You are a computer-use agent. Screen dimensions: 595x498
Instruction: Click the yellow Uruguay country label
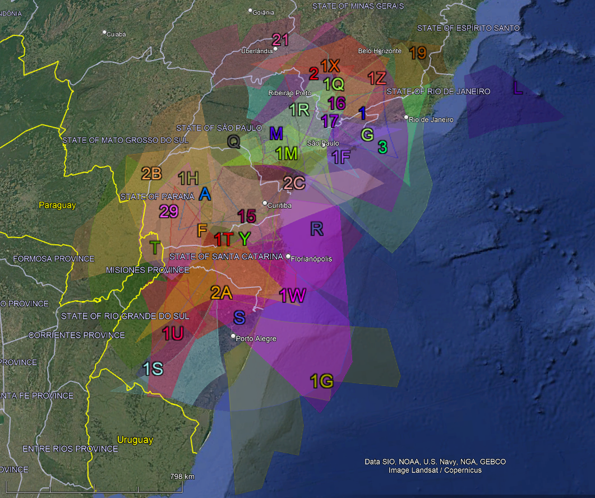[135, 440]
